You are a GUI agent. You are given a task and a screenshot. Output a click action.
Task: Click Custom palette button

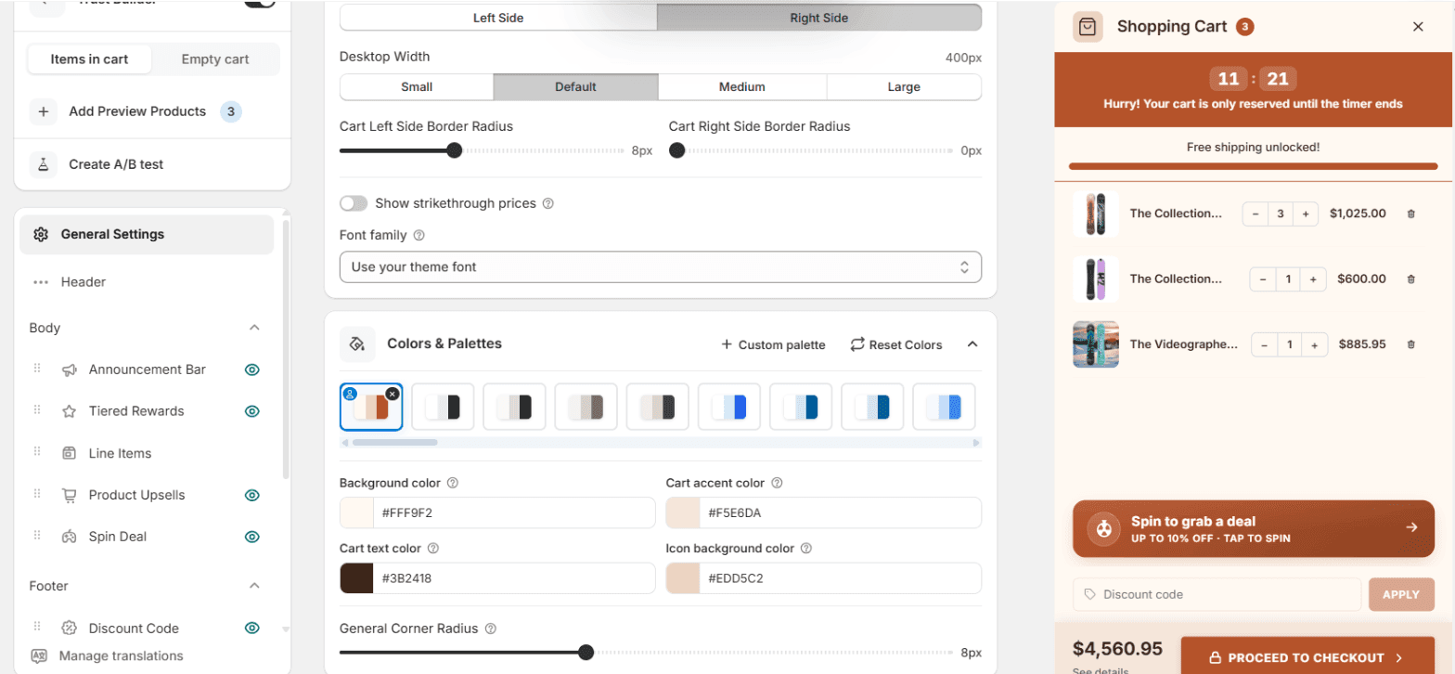click(x=773, y=345)
